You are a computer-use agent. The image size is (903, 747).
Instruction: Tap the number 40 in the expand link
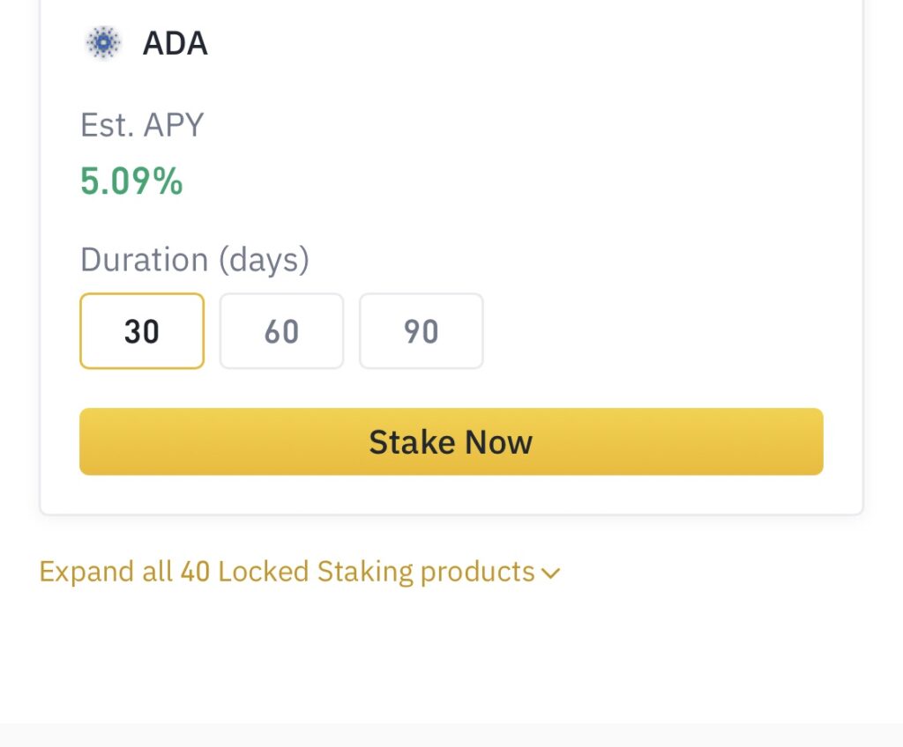tap(195, 572)
